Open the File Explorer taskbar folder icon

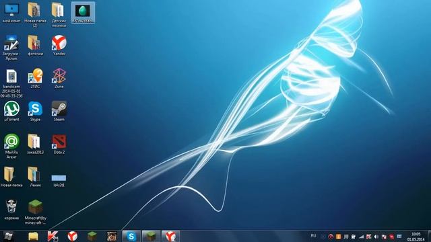point(33,236)
